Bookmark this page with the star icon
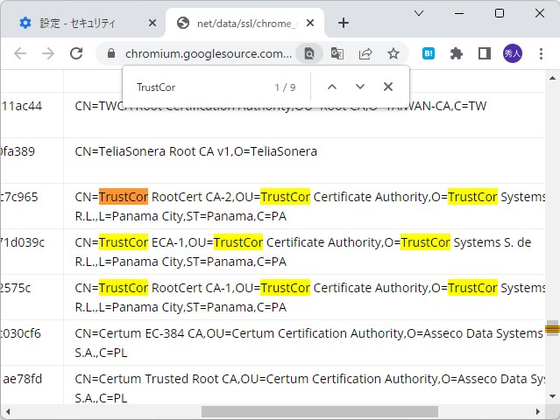Screen dimensions: 560x420 [393, 54]
